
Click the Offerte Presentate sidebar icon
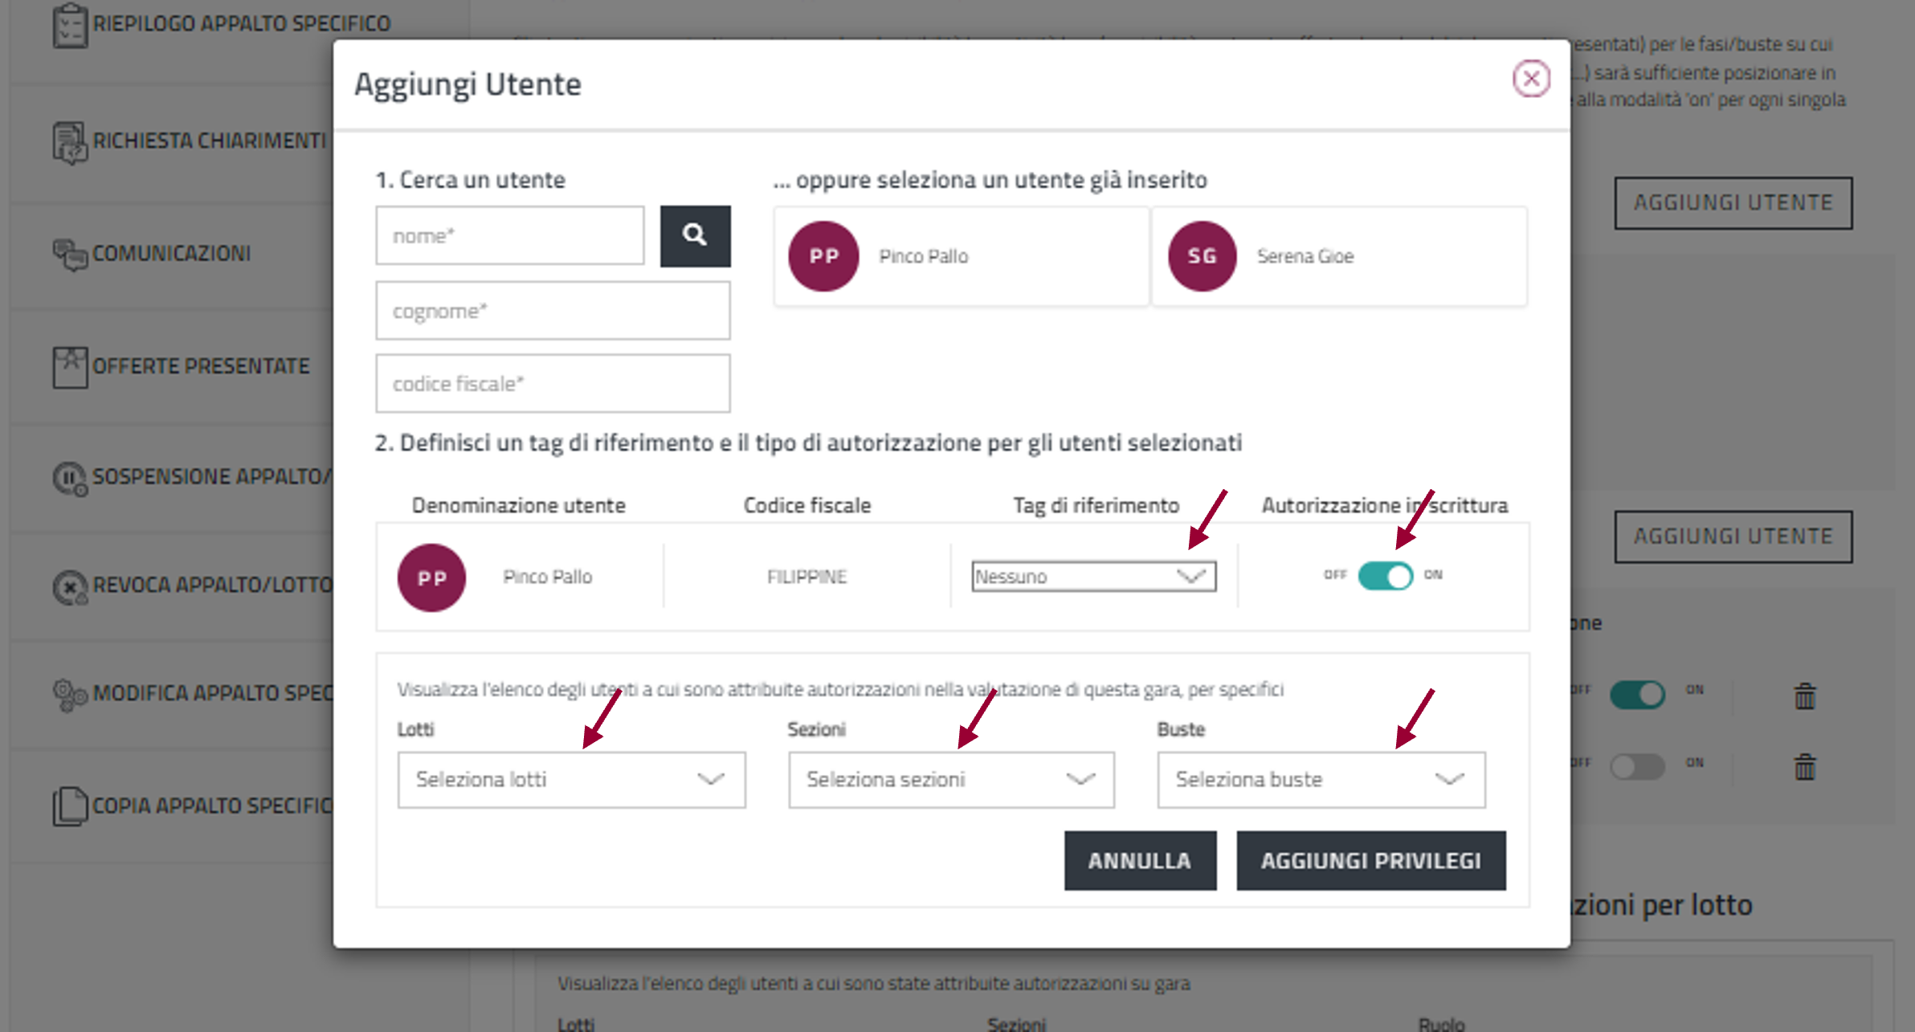(70, 367)
